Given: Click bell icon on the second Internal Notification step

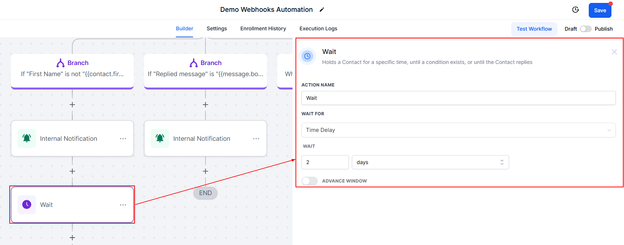Looking at the screenshot, I should click(160, 138).
